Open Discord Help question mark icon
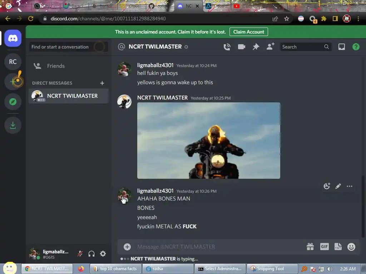Image resolution: width=366 pixels, height=274 pixels. pos(356,47)
